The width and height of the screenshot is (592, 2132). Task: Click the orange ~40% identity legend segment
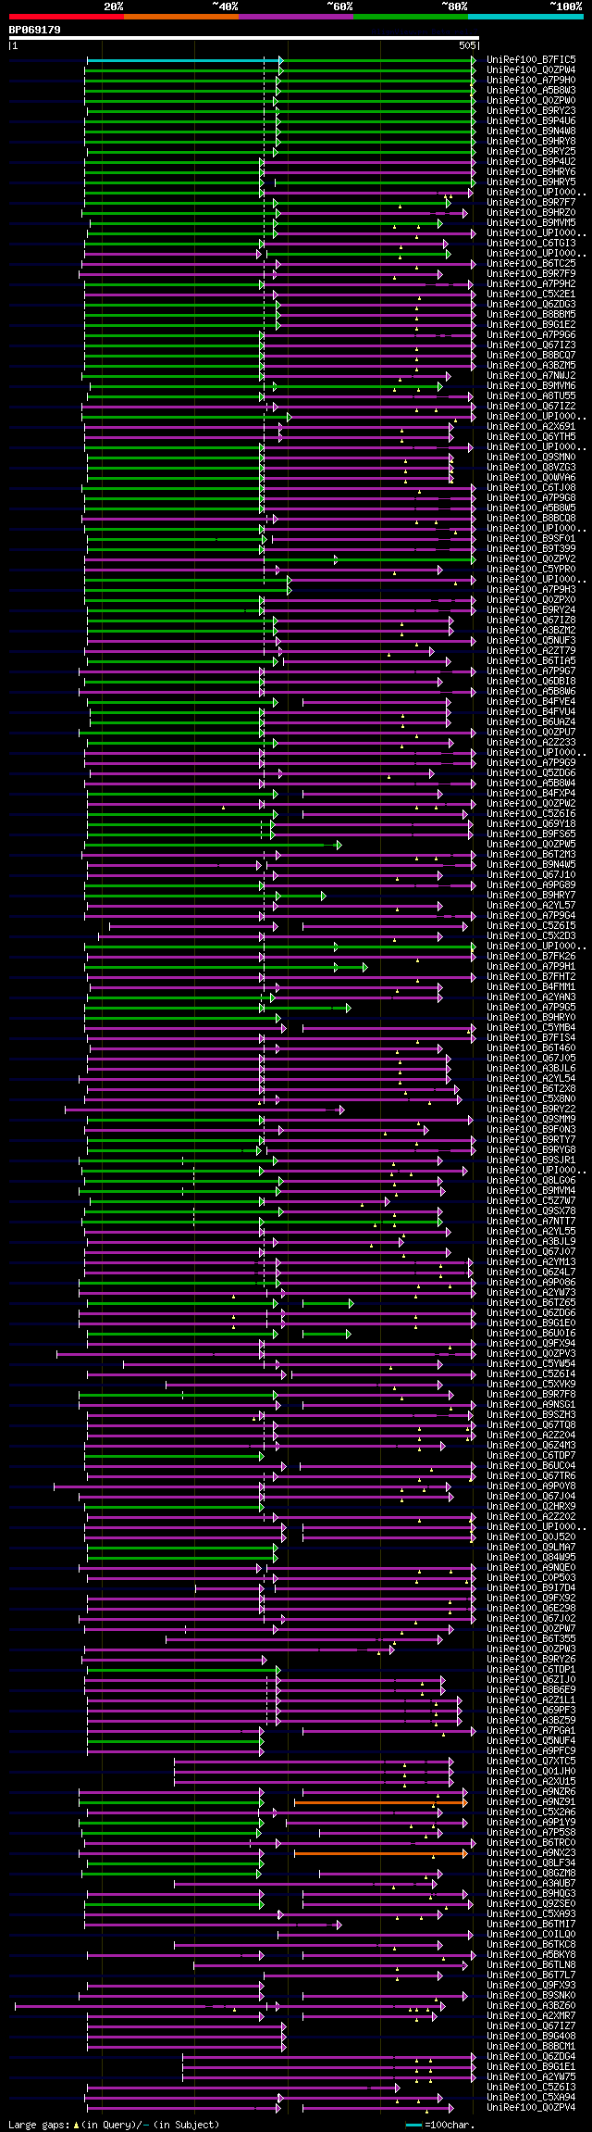coord(181,17)
